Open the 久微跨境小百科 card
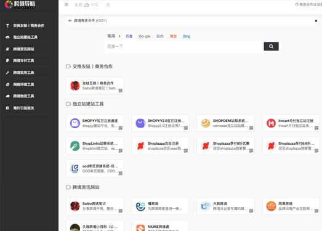This screenshot has width=322, height=231. [x=95, y=225]
